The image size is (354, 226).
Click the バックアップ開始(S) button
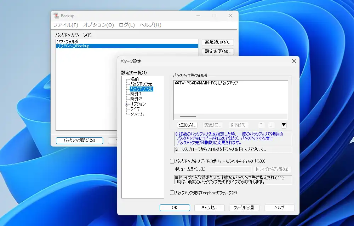pos(79,141)
